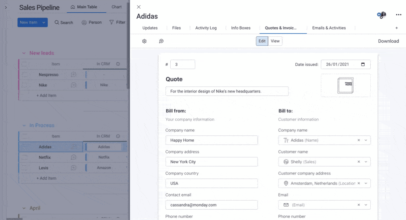Download the quote document

coord(389,41)
